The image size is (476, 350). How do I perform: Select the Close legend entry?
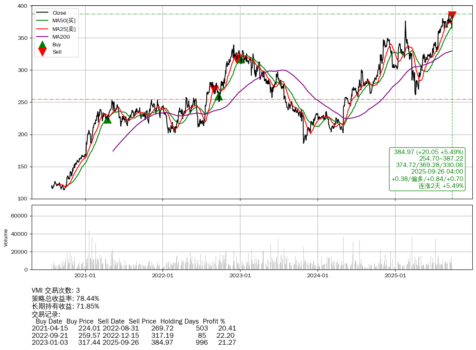pos(59,13)
